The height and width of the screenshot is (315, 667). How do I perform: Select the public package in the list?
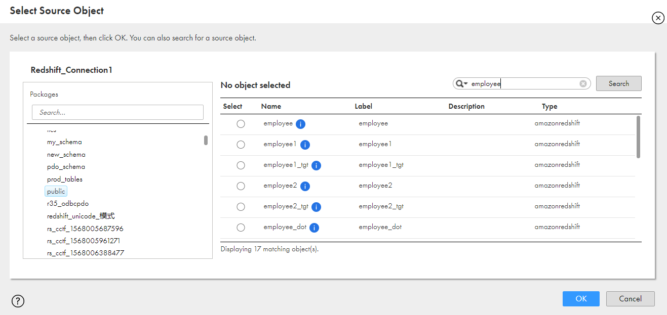pos(56,191)
